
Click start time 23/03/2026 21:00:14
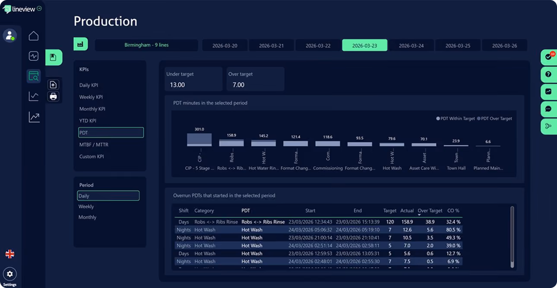coord(310,238)
